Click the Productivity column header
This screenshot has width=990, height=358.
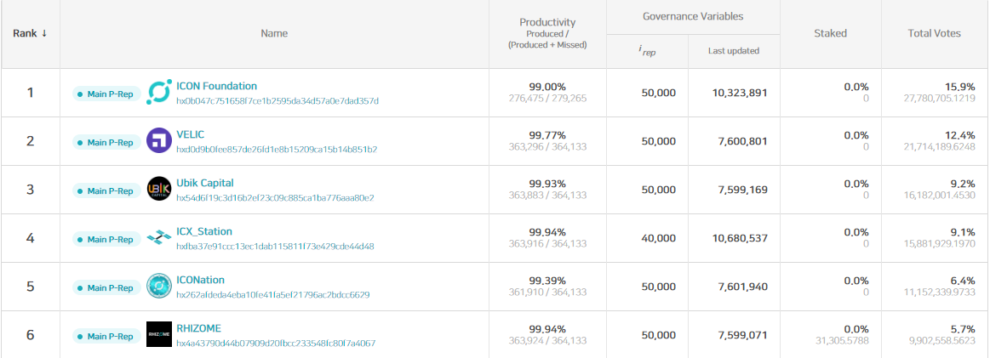(x=547, y=22)
